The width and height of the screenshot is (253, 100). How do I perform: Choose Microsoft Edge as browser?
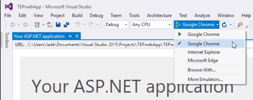tap(210, 60)
